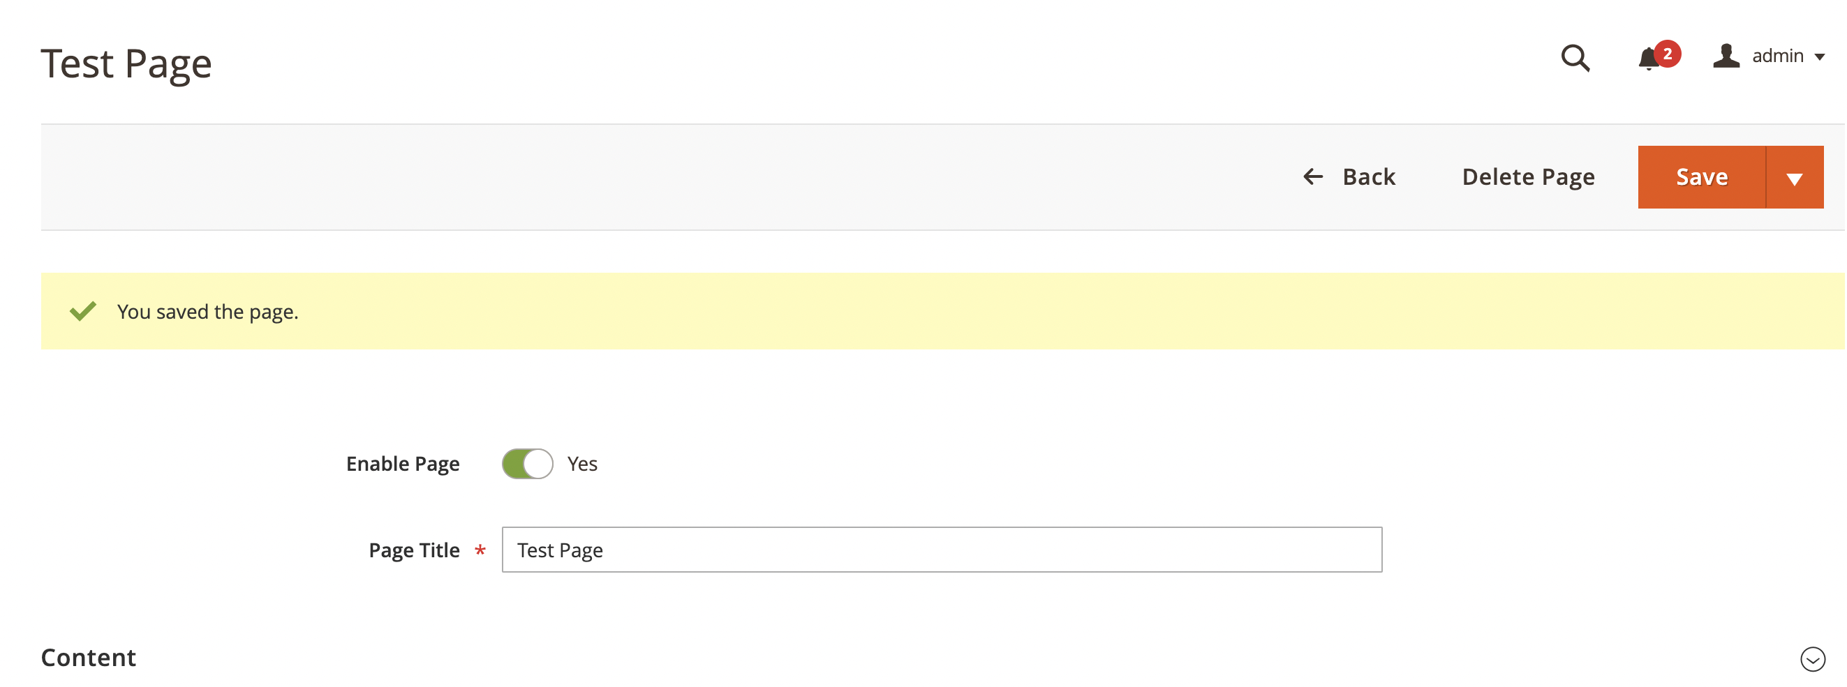1847x687 pixels.
Task: Click the Back navigation link
Action: (x=1368, y=176)
